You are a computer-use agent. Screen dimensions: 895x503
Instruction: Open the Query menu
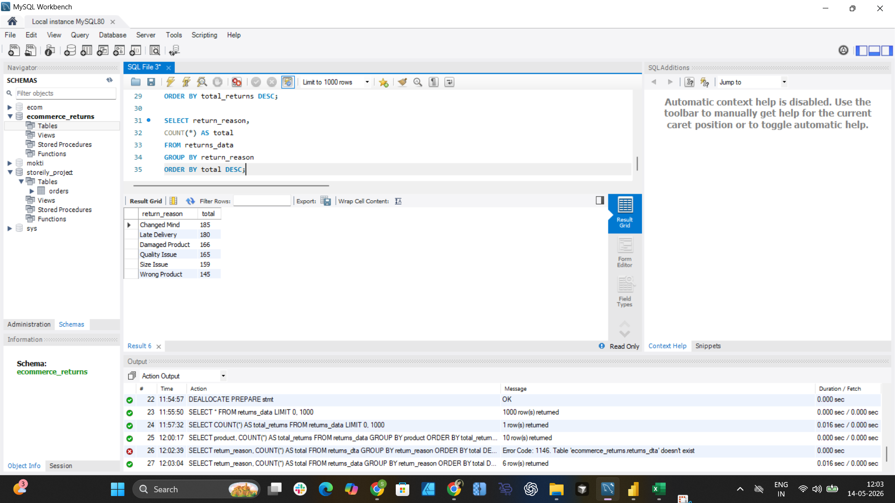click(x=80, y=35)
